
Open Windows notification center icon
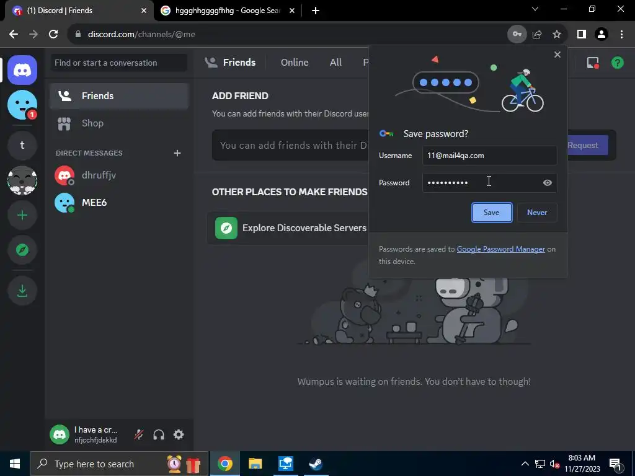pyautogui.click(x=615, y=464)
